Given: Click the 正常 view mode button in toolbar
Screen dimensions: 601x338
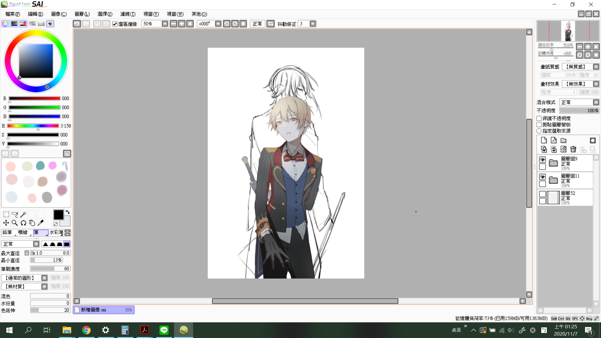Looking at the screenshot, I should (x=257, y=24).
